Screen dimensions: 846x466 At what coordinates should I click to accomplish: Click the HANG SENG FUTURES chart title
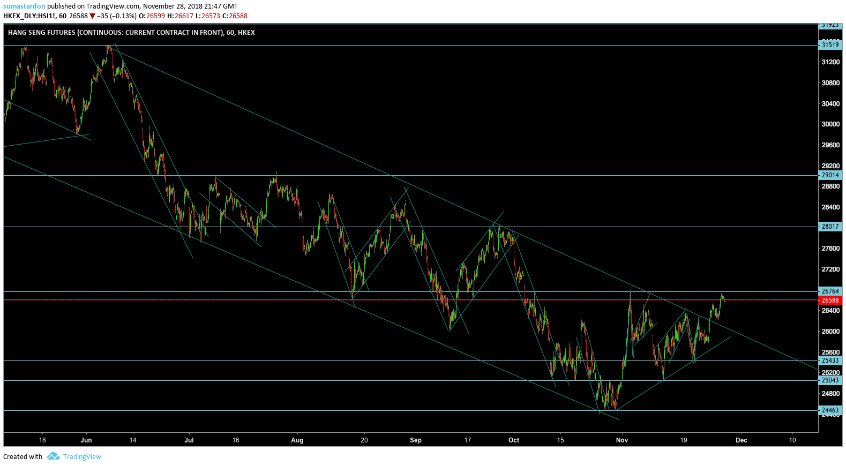[131, 33]
